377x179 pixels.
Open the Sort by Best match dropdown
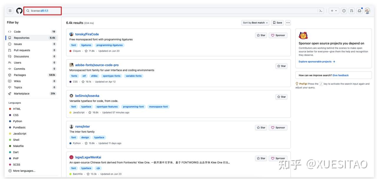pos(255,23)
